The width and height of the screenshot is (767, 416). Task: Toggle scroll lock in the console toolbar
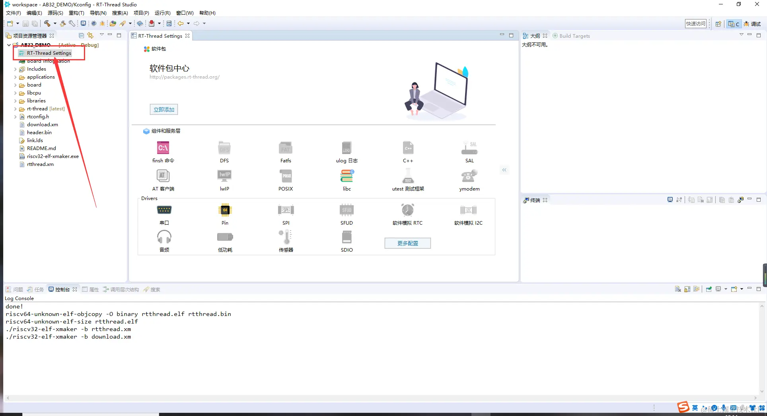click(x=687, y=289)
